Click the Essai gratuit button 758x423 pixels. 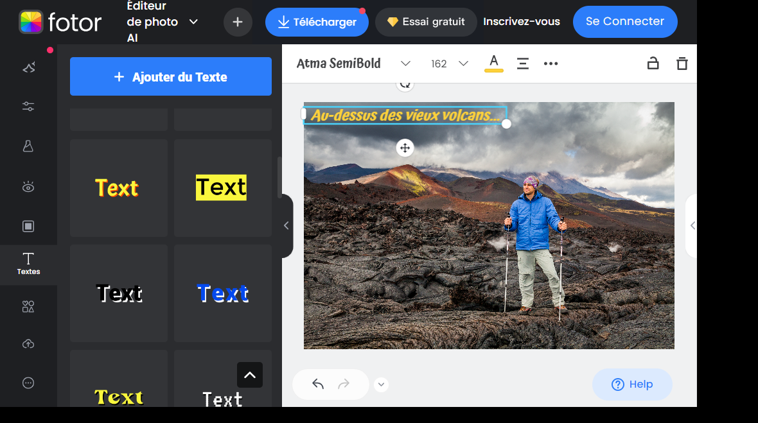426,22
